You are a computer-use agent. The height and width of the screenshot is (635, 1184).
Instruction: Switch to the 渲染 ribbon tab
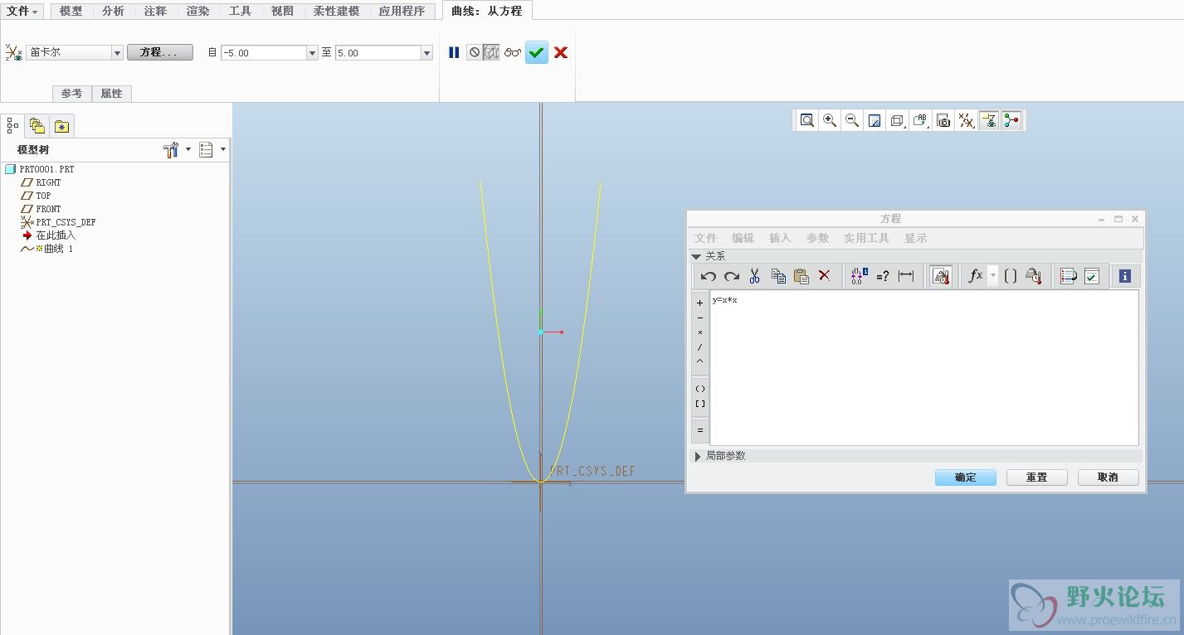pos(198,11)
